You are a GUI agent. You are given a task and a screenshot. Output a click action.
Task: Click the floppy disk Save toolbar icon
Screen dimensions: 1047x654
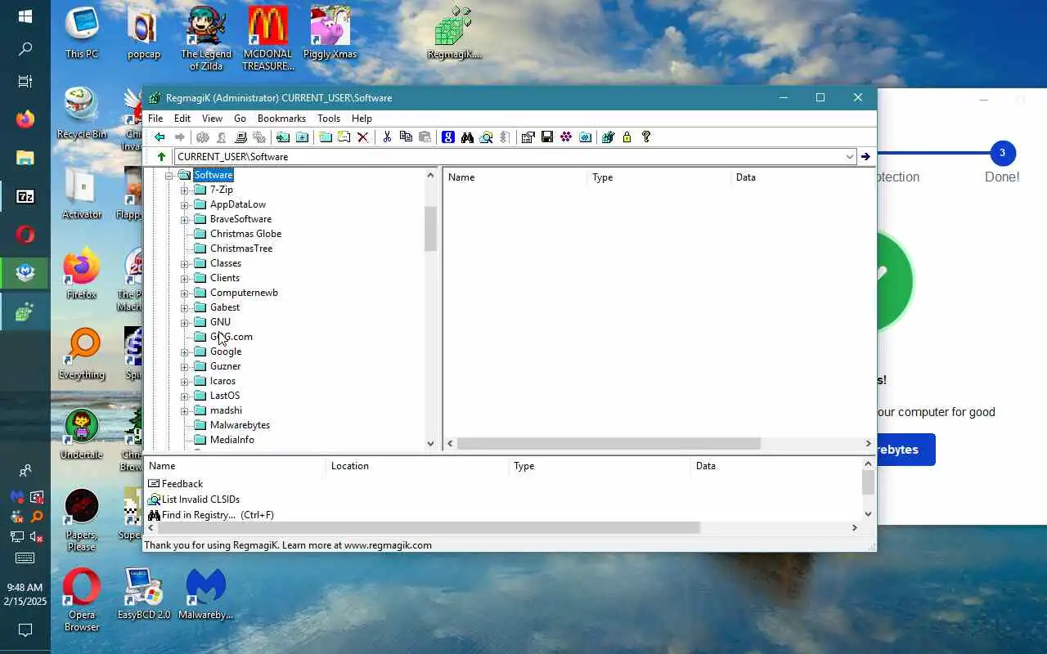(x=547, y=137)
